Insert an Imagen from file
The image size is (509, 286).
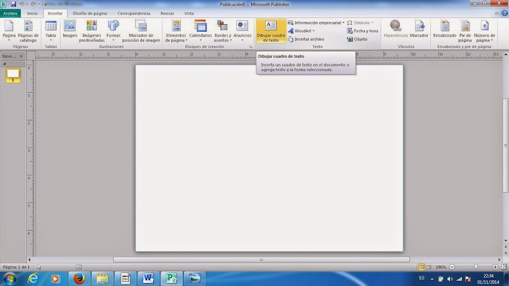pyautogui.click(x=70, y=29)
